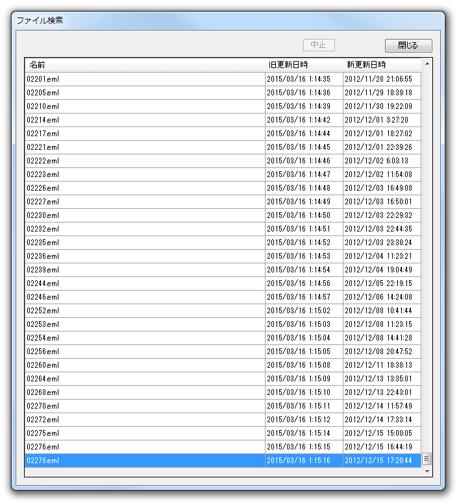Click the 閉じる button
Viewport: 459px width, 504px height.
(408, 45)
